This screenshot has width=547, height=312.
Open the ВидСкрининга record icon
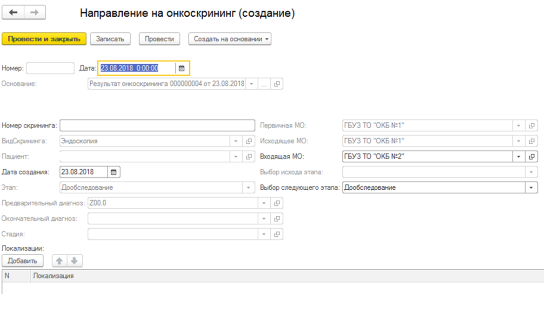(249, 141)
